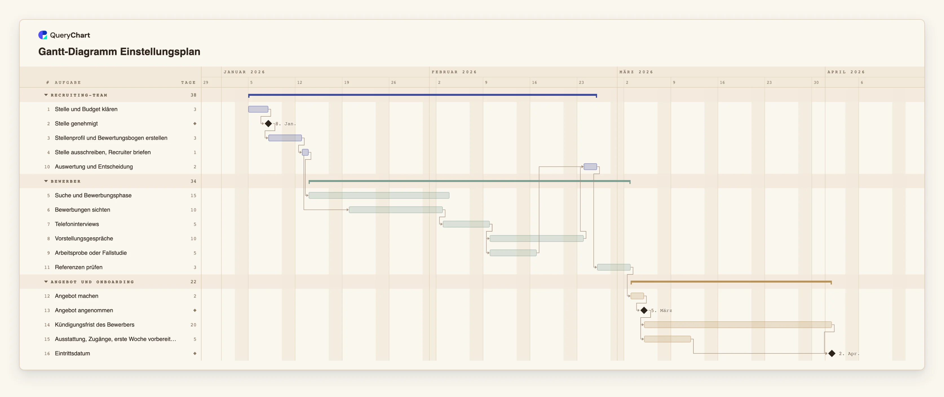Select the Bewerbungen sichten task bar
Viewport: 944px width, 397px height.
(x=396, y=210)
